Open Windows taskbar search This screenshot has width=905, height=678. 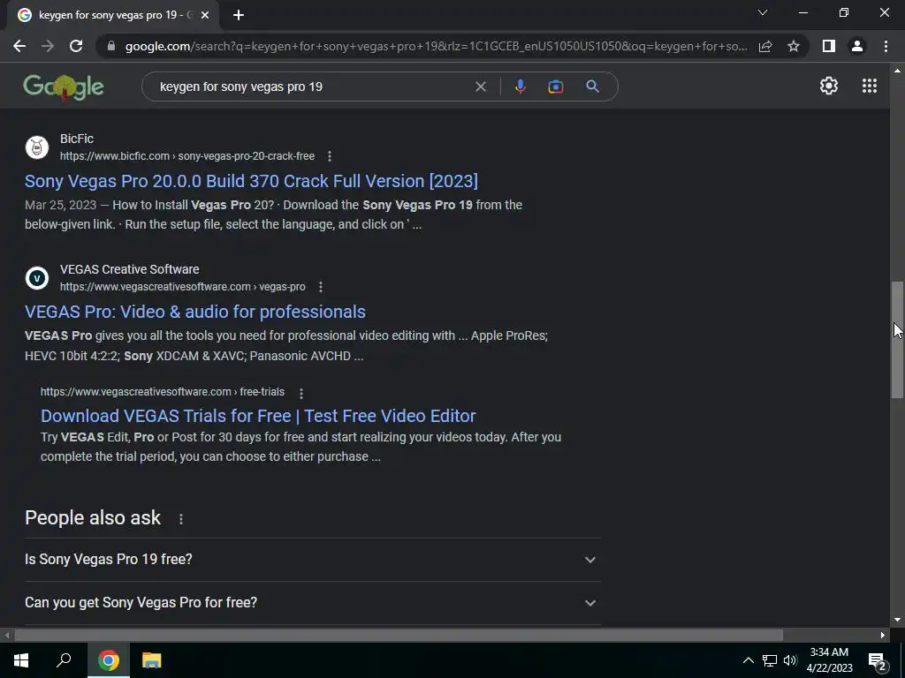click(64, 660)
